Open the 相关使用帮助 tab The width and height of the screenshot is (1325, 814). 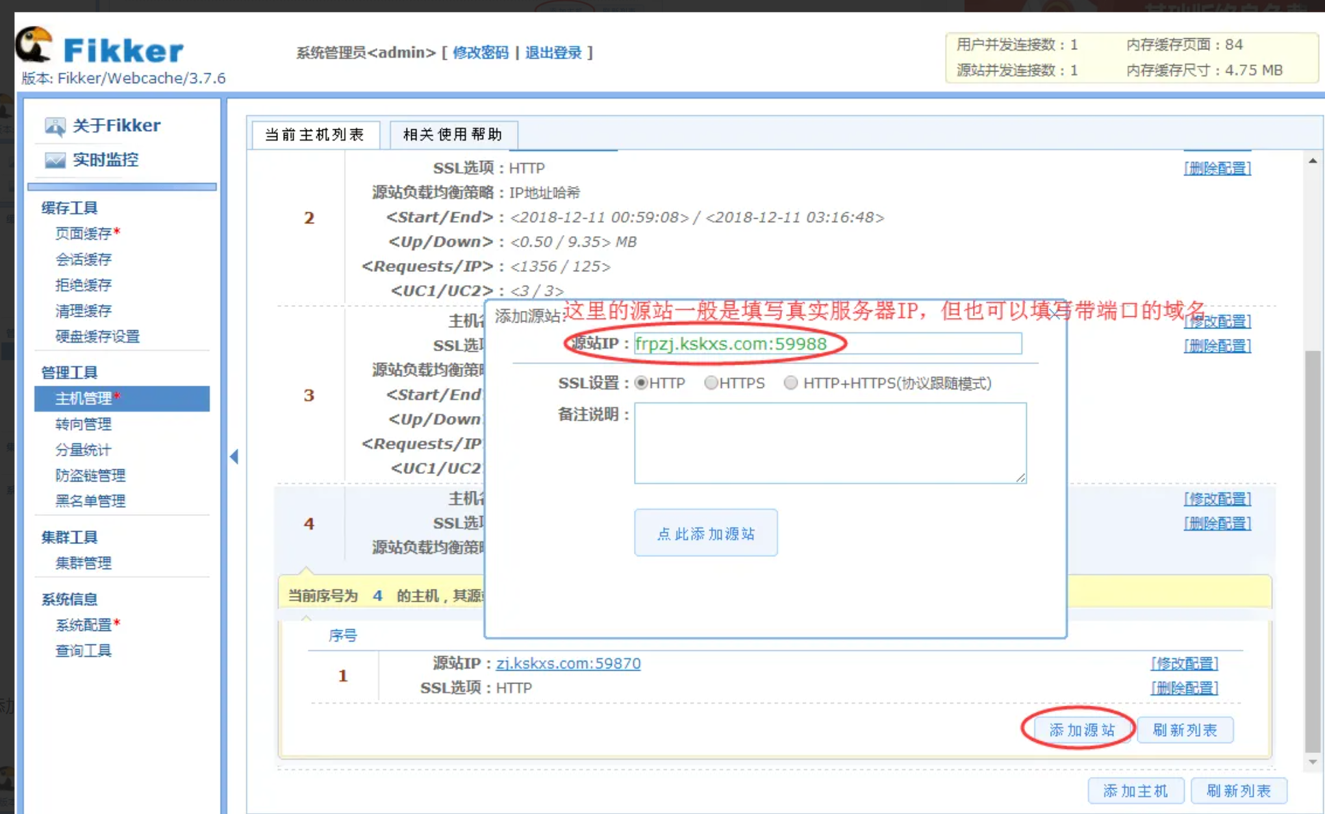pyautogui.click(x=453, y=134)
